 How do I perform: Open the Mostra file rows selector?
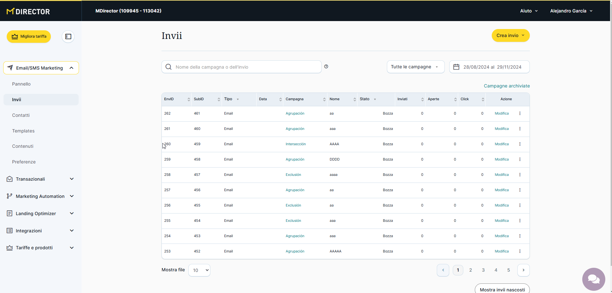click(199, 270)
